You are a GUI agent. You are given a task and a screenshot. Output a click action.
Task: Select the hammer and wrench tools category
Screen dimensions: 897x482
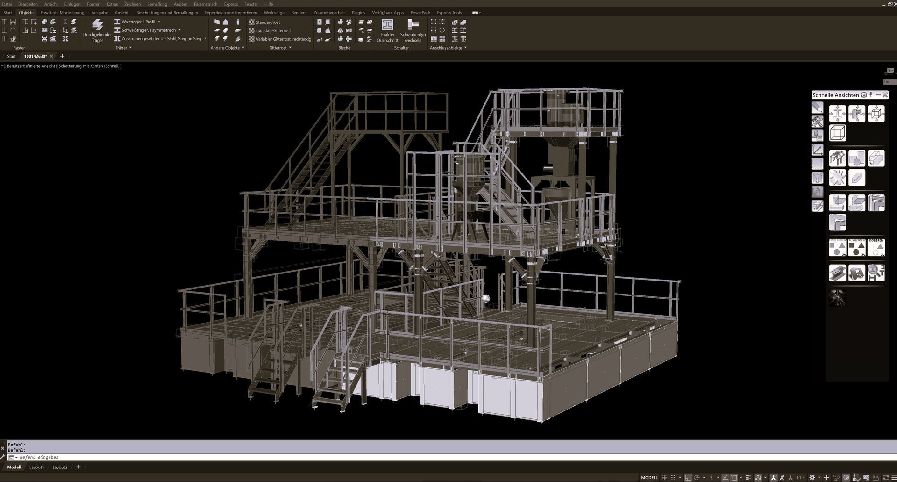click(817, 122)
